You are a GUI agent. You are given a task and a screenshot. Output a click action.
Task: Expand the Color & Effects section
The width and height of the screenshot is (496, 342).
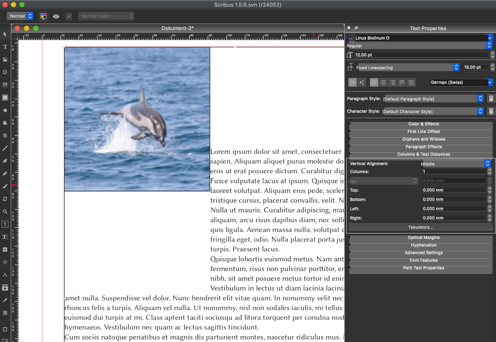[423, 124]
